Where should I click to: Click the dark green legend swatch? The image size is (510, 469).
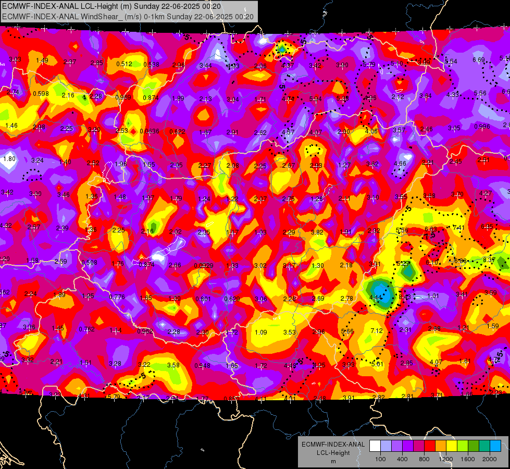click(x=473, y=446)
